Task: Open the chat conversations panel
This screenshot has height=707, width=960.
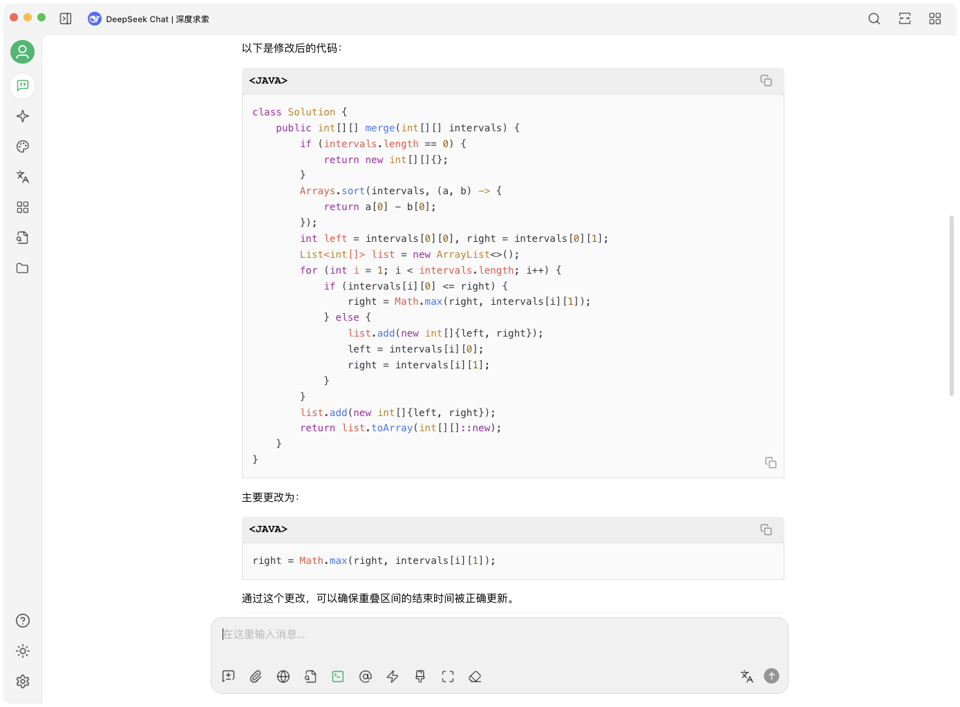Action: click(22, 86)
